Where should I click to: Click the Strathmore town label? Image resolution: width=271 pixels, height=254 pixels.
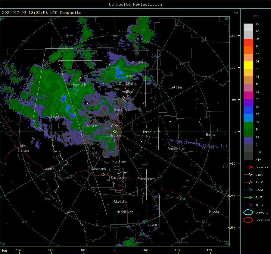pyautogui.click(x=146, y=179)
